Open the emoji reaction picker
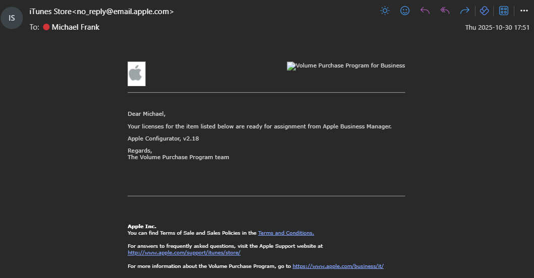Image resolution: width=534 pixels, height=278 pixels. pyautogui.click(x=405, y=11)
